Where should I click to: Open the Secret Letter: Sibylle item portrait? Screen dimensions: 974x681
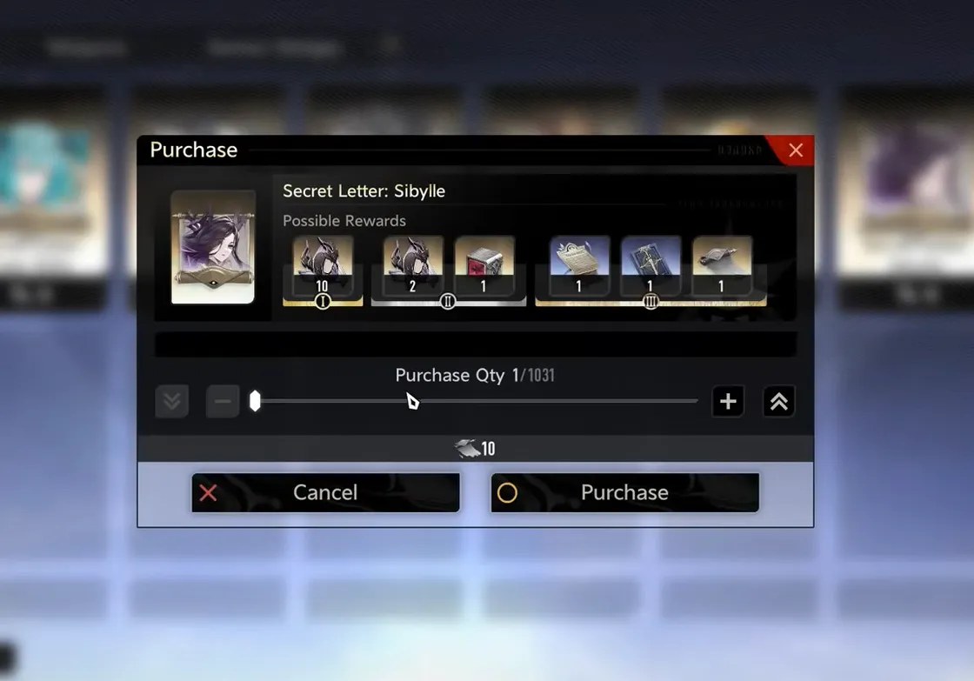coord(213,247)
